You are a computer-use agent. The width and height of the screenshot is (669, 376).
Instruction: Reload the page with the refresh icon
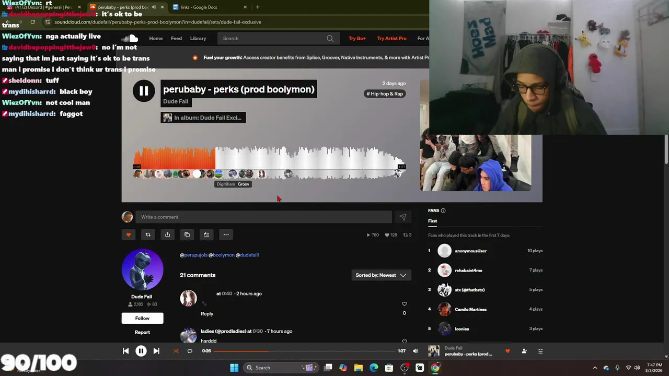pos(32,22)
